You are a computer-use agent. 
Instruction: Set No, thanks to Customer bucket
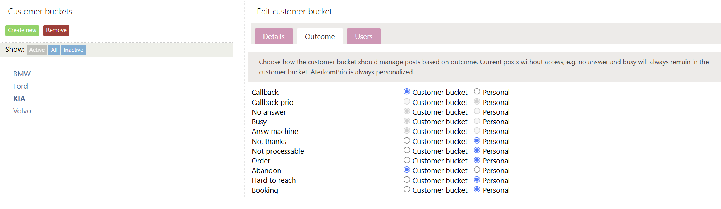tap(407, 140)
